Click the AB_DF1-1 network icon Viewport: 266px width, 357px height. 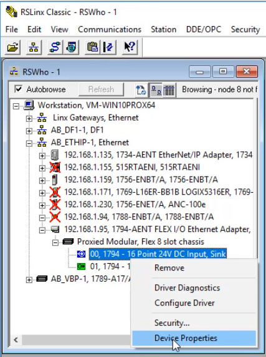(42, 130)
